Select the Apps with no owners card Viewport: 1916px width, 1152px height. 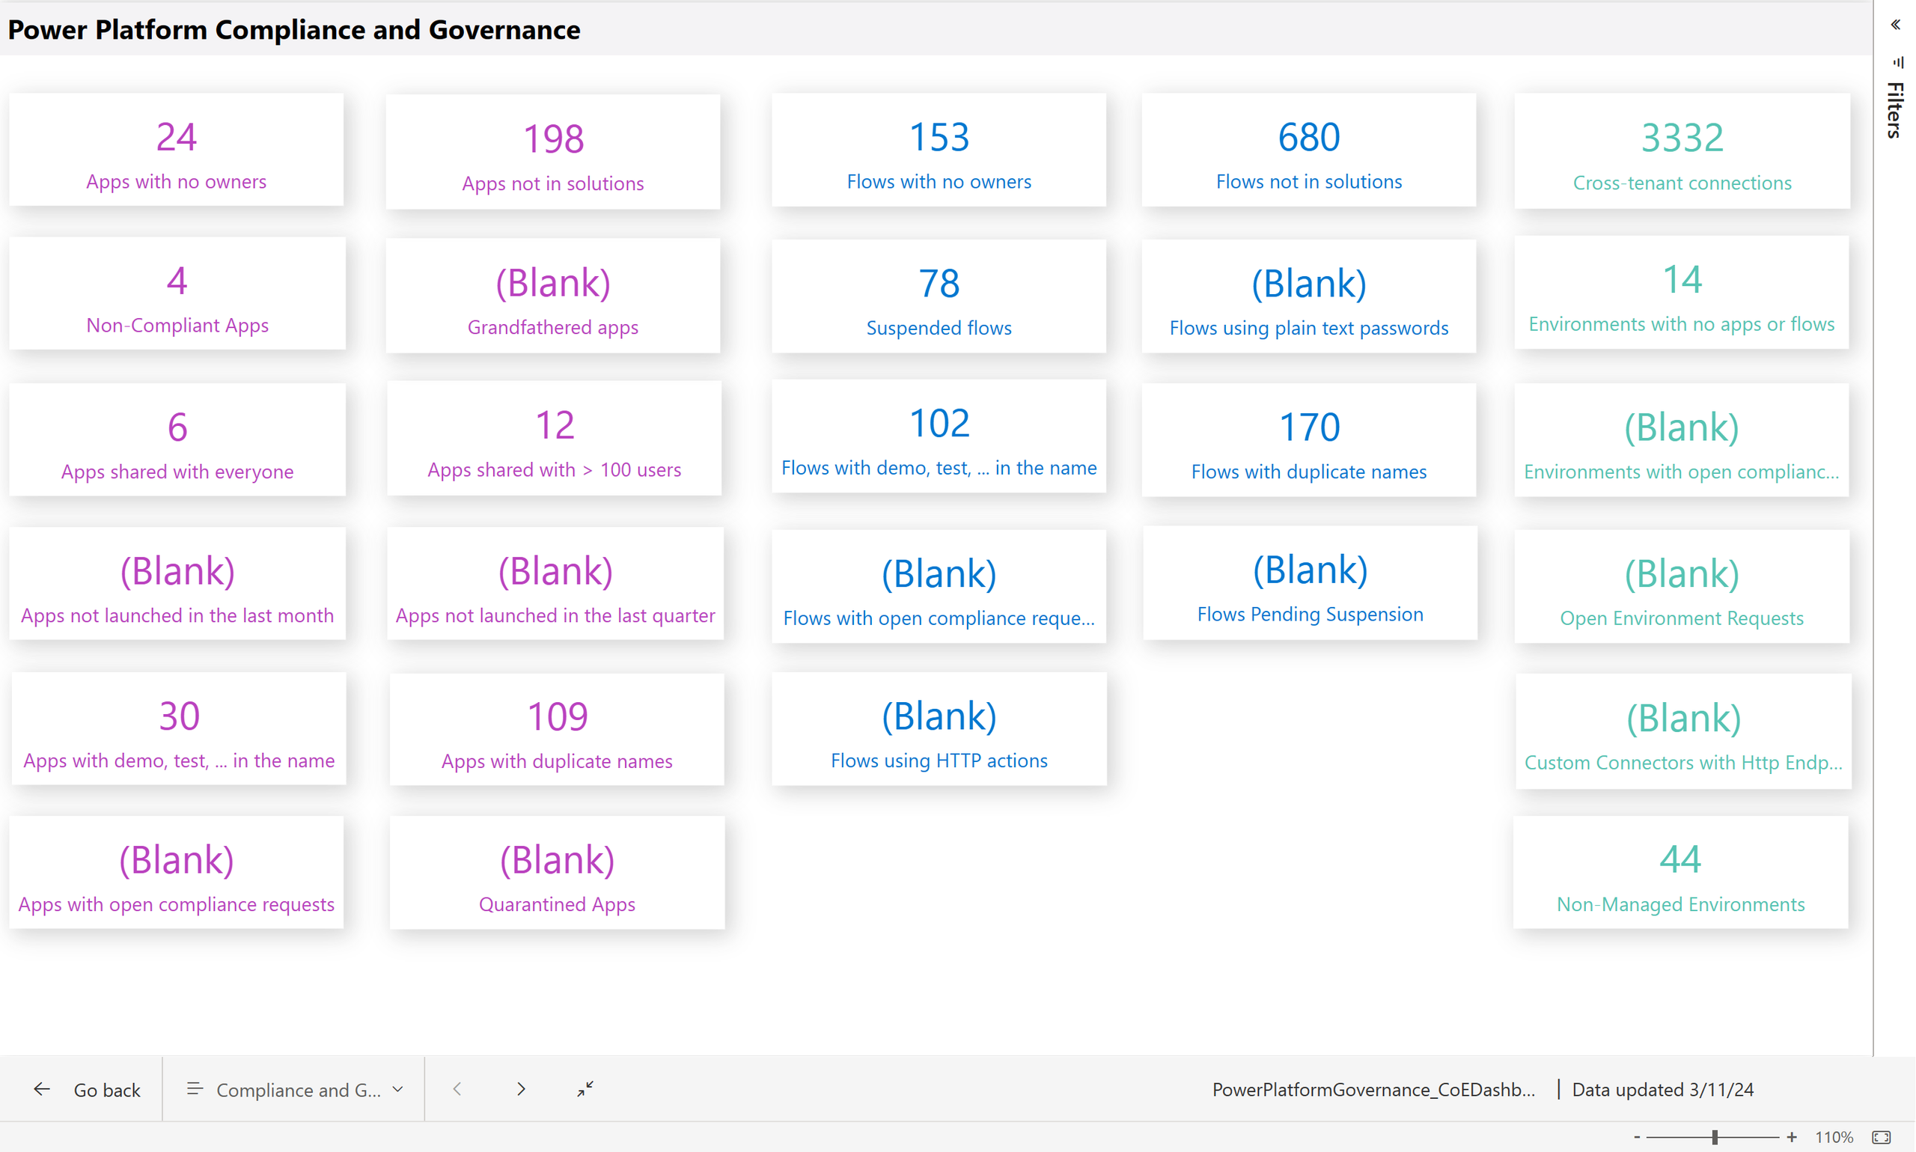coord(176,150)
